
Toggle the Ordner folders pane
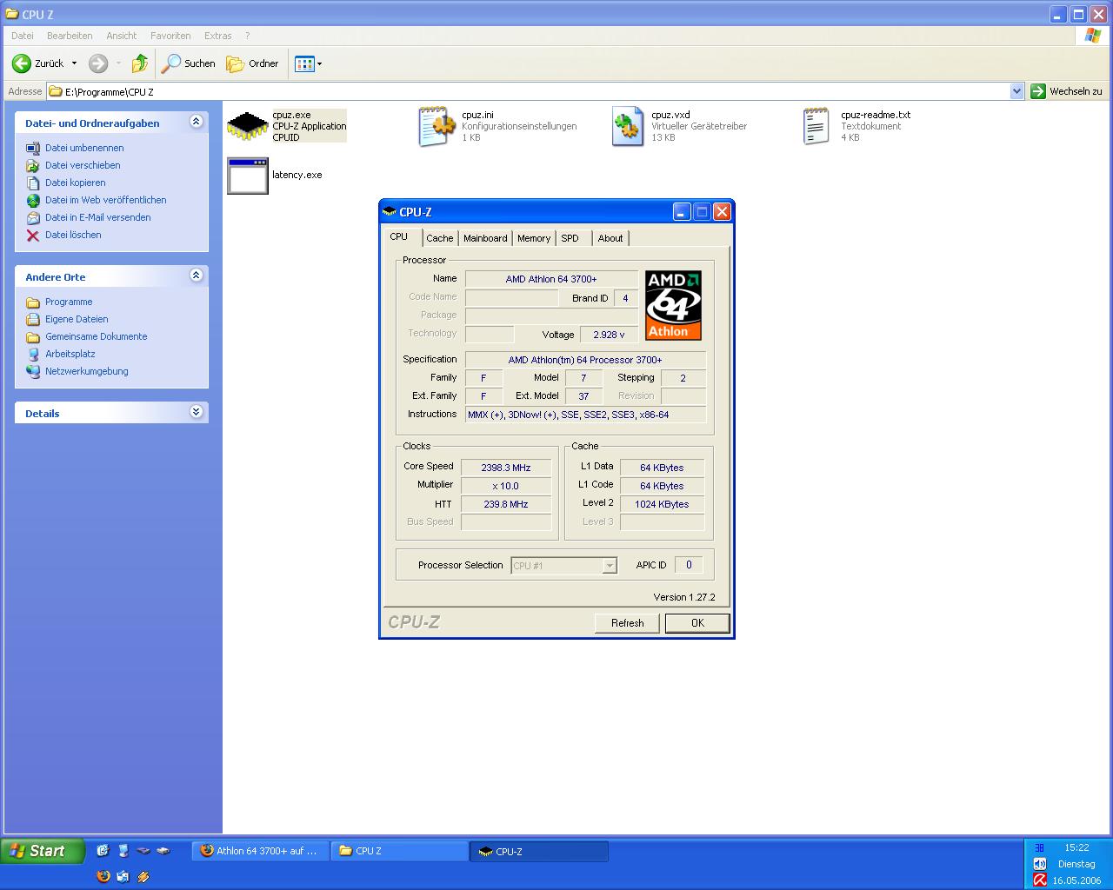[252, 63]
